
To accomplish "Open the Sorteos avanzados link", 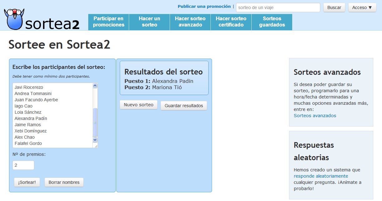I will pyautogui.click(x=315, y=116).
